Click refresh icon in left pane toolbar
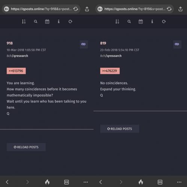This screenshot has width=187, height=187. coord(70,22)
